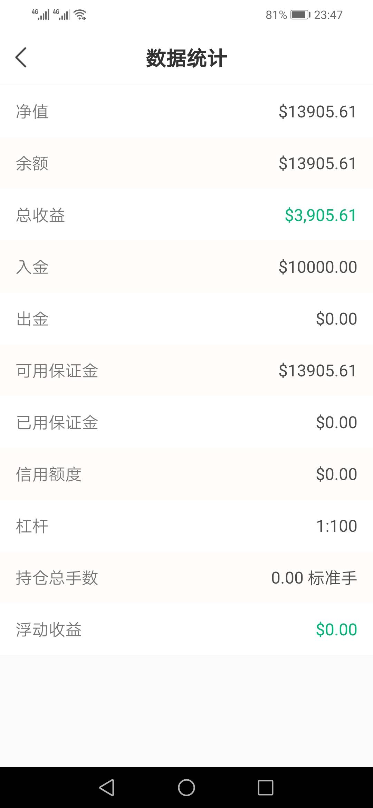373x808 pixels.
Task: Tap the clock time 23:47
Action: pos(328,15)
